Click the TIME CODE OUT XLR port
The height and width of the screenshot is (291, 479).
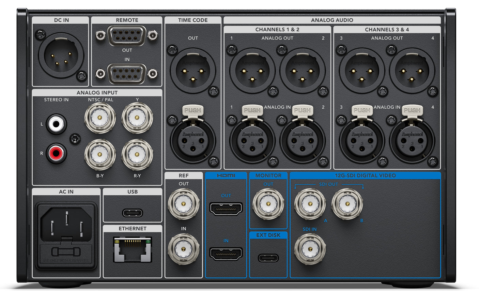pos(193,71)
